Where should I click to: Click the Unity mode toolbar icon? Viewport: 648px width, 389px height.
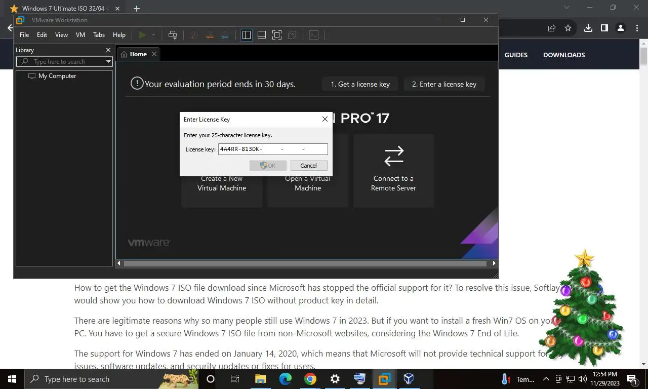click(292, 35)
